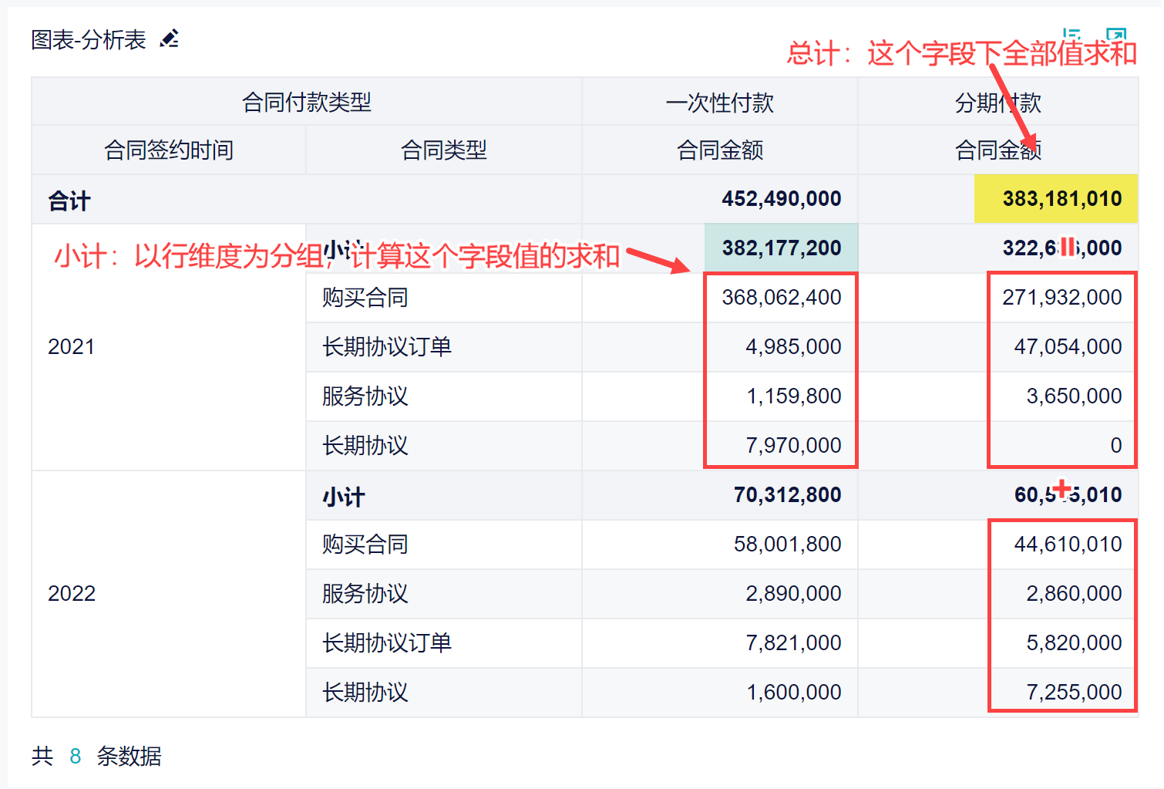Click the 8 record count link
The width and height of the screenshot is (1164, 789).
(x=75, y=756)
